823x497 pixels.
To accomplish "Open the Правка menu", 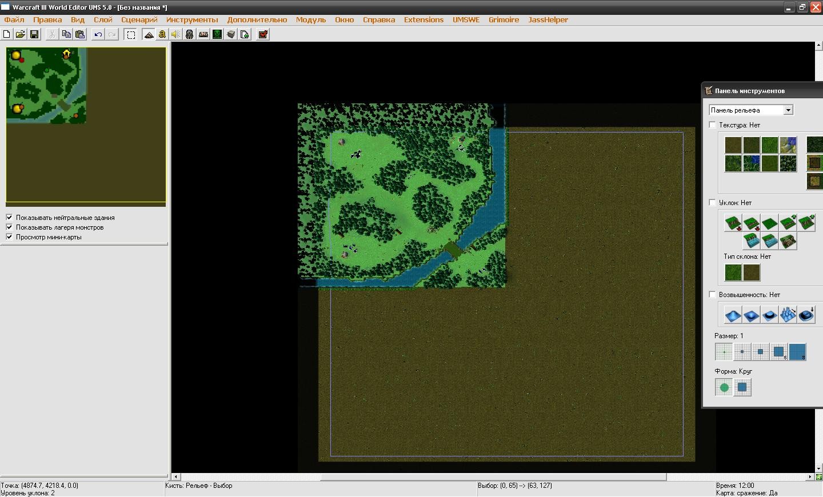I will (x=47, y=19).
